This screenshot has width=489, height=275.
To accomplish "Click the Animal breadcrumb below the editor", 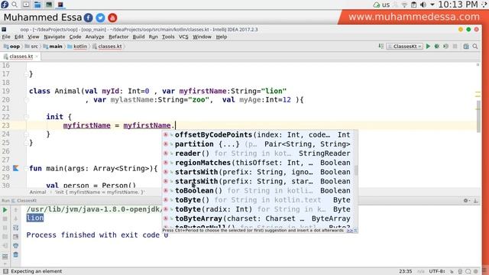I will click(37, 192).
